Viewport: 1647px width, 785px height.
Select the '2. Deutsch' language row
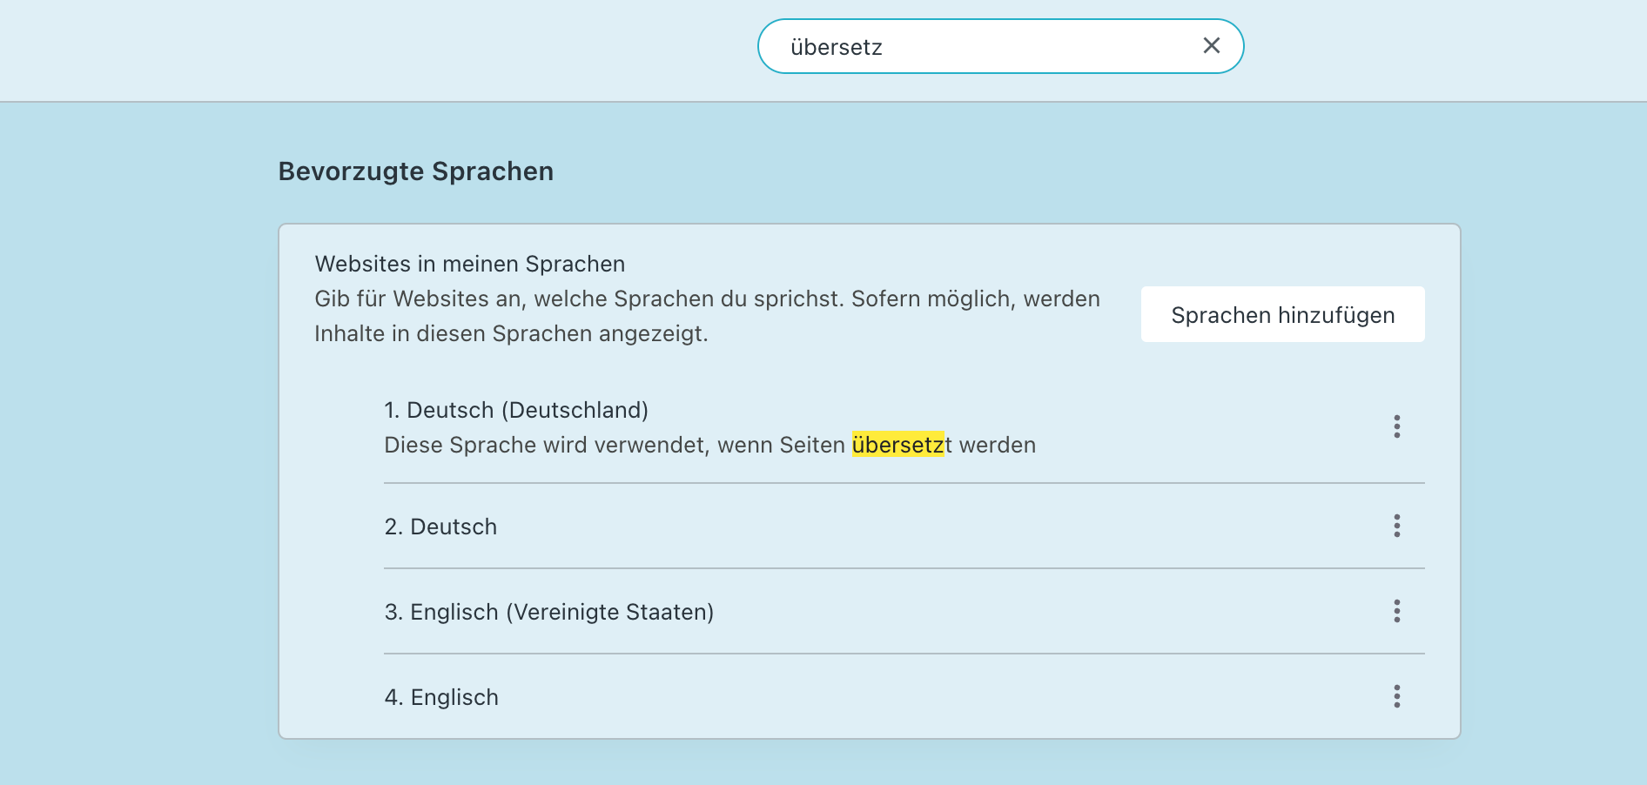click(x=904, y=527)
